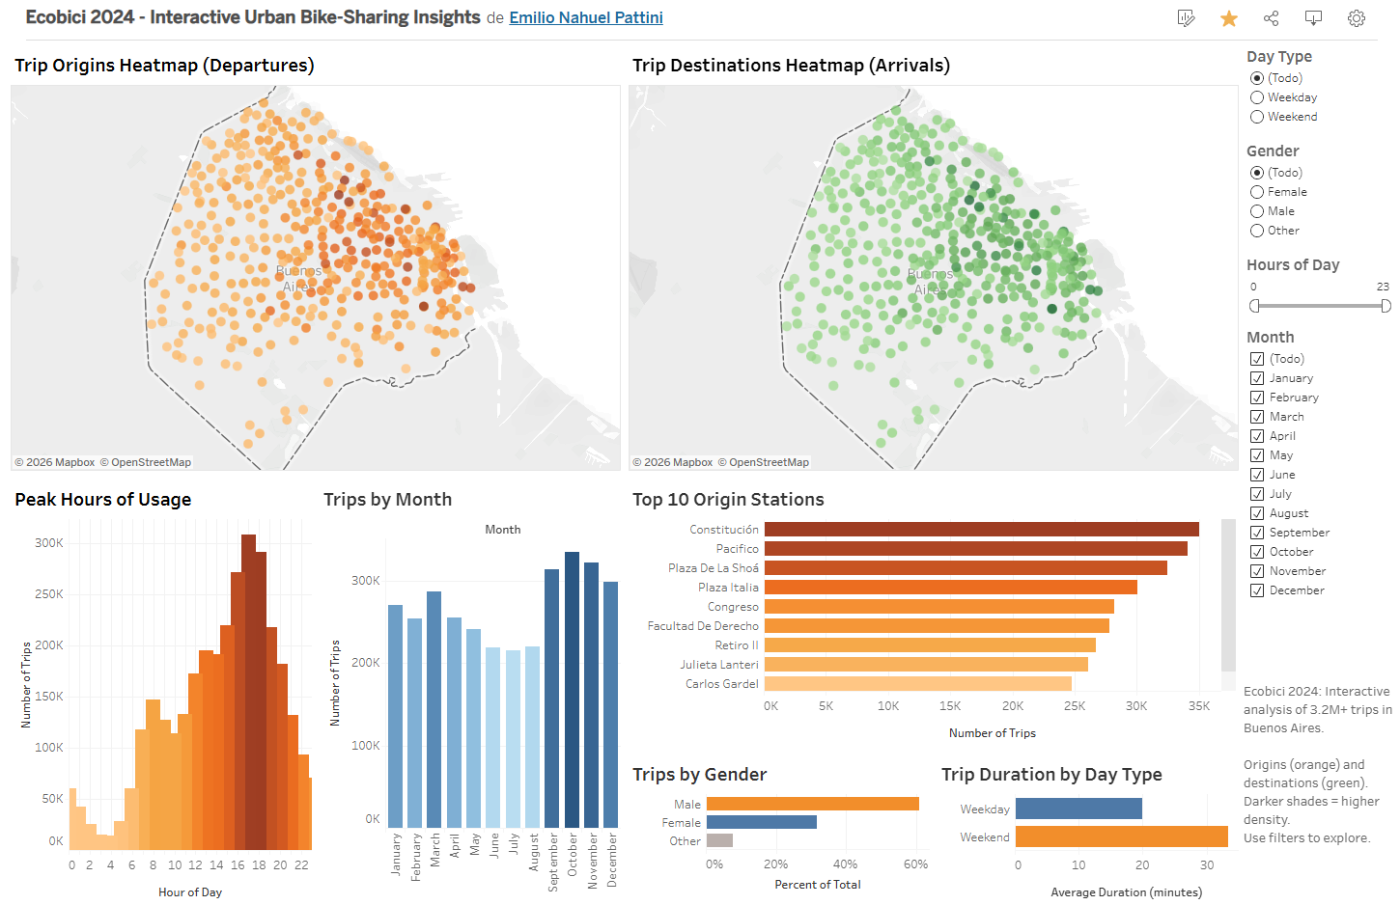The height and width of the screenshot is (905, 1400).
Task: Select the Weekday radio button
Action: tap(1257, 96)
